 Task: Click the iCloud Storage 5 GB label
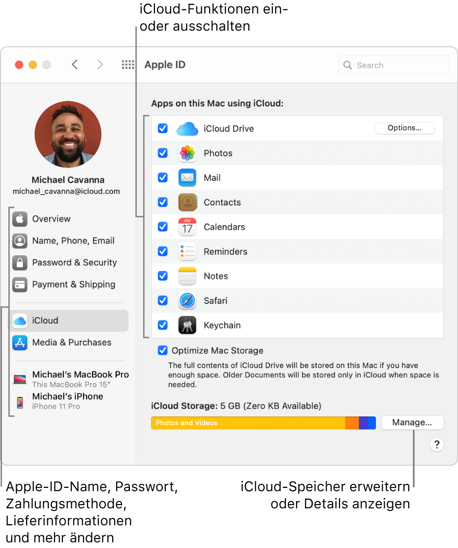click(x=236, y=406)
